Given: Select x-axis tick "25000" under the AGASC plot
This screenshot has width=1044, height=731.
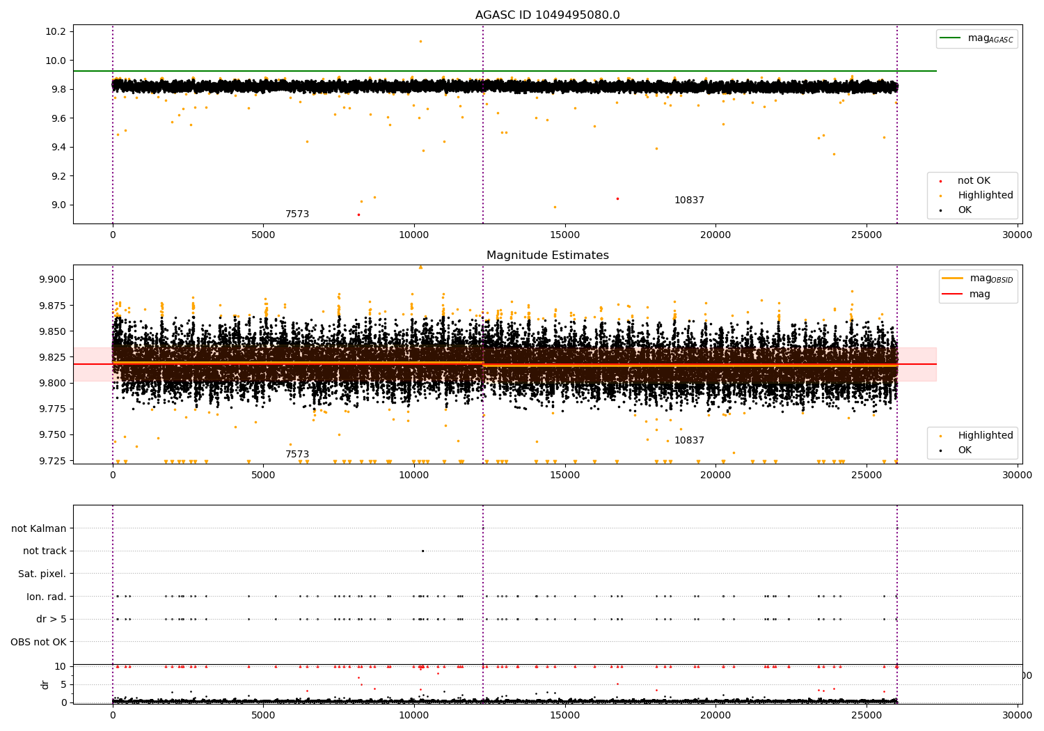Looking at the screenshot, I should pyautogui.click(x=867, y=235).
